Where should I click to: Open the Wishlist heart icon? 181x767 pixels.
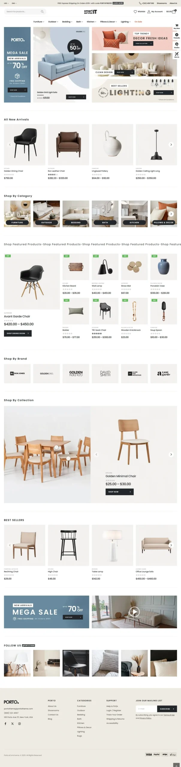135,12
